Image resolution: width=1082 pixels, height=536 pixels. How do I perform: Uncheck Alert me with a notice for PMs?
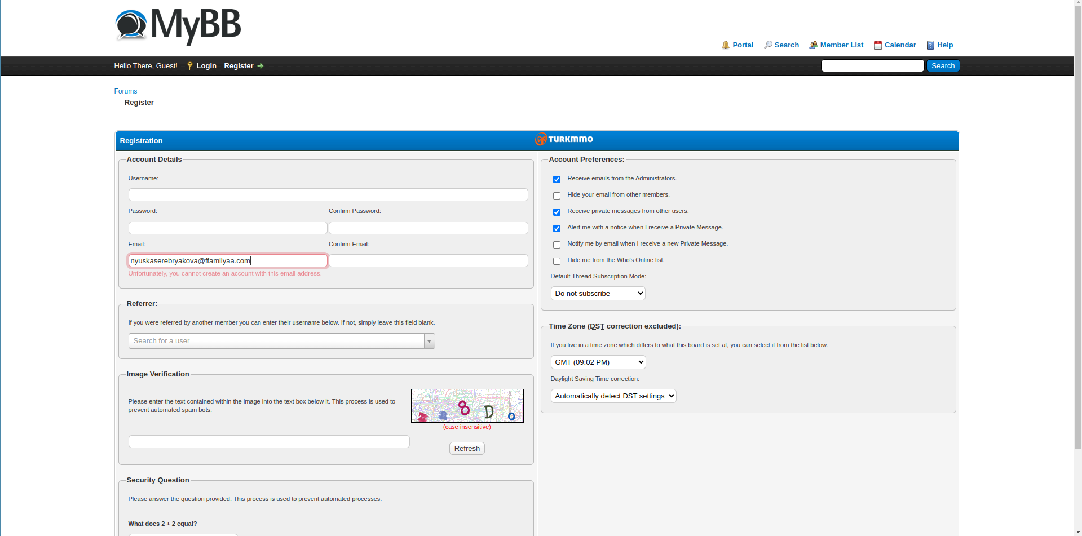[x=557, y=228]
